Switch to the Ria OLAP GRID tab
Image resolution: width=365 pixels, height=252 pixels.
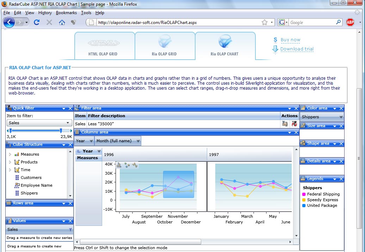(x=165, y=46)
